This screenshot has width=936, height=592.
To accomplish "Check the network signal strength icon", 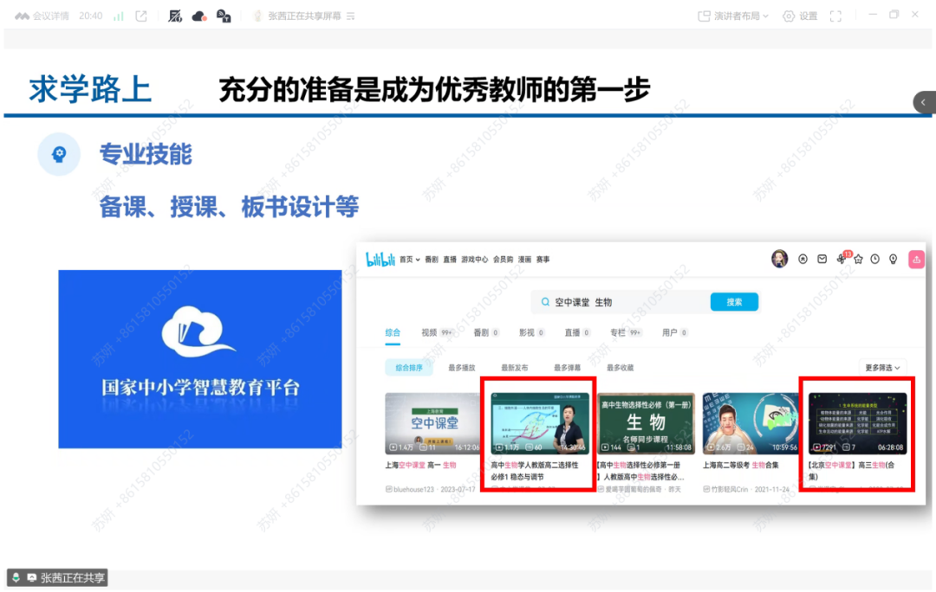I will pos(119,16).
